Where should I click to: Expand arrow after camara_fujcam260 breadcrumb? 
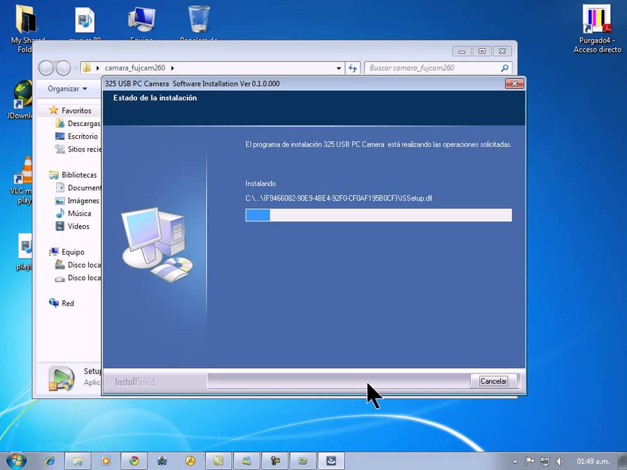coord(172,68)
